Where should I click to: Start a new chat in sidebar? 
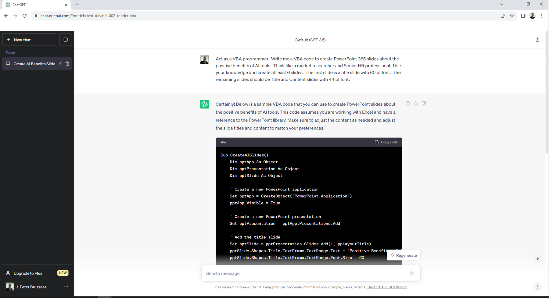30,40
